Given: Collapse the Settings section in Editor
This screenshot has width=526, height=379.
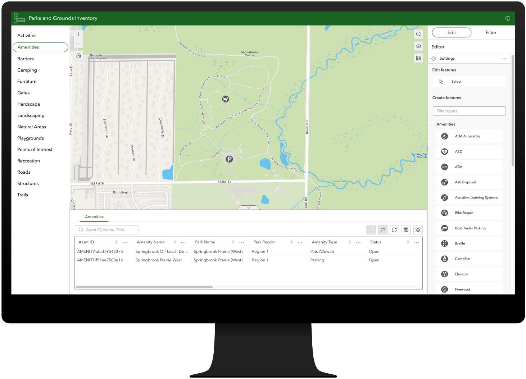Looking at the screenshot, I should [x=505, y=58].
